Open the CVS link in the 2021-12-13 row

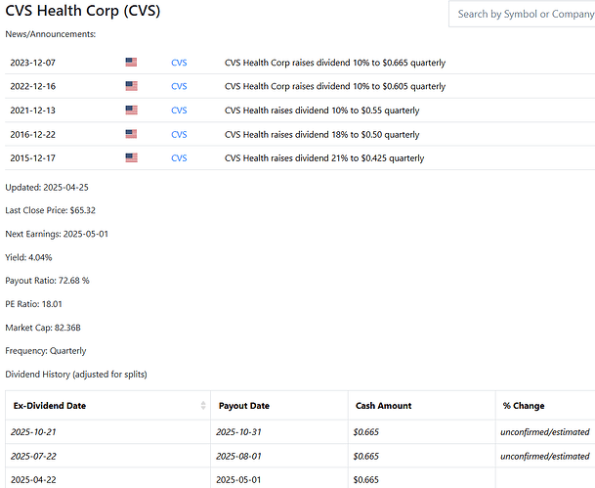(x=179, y=111)
